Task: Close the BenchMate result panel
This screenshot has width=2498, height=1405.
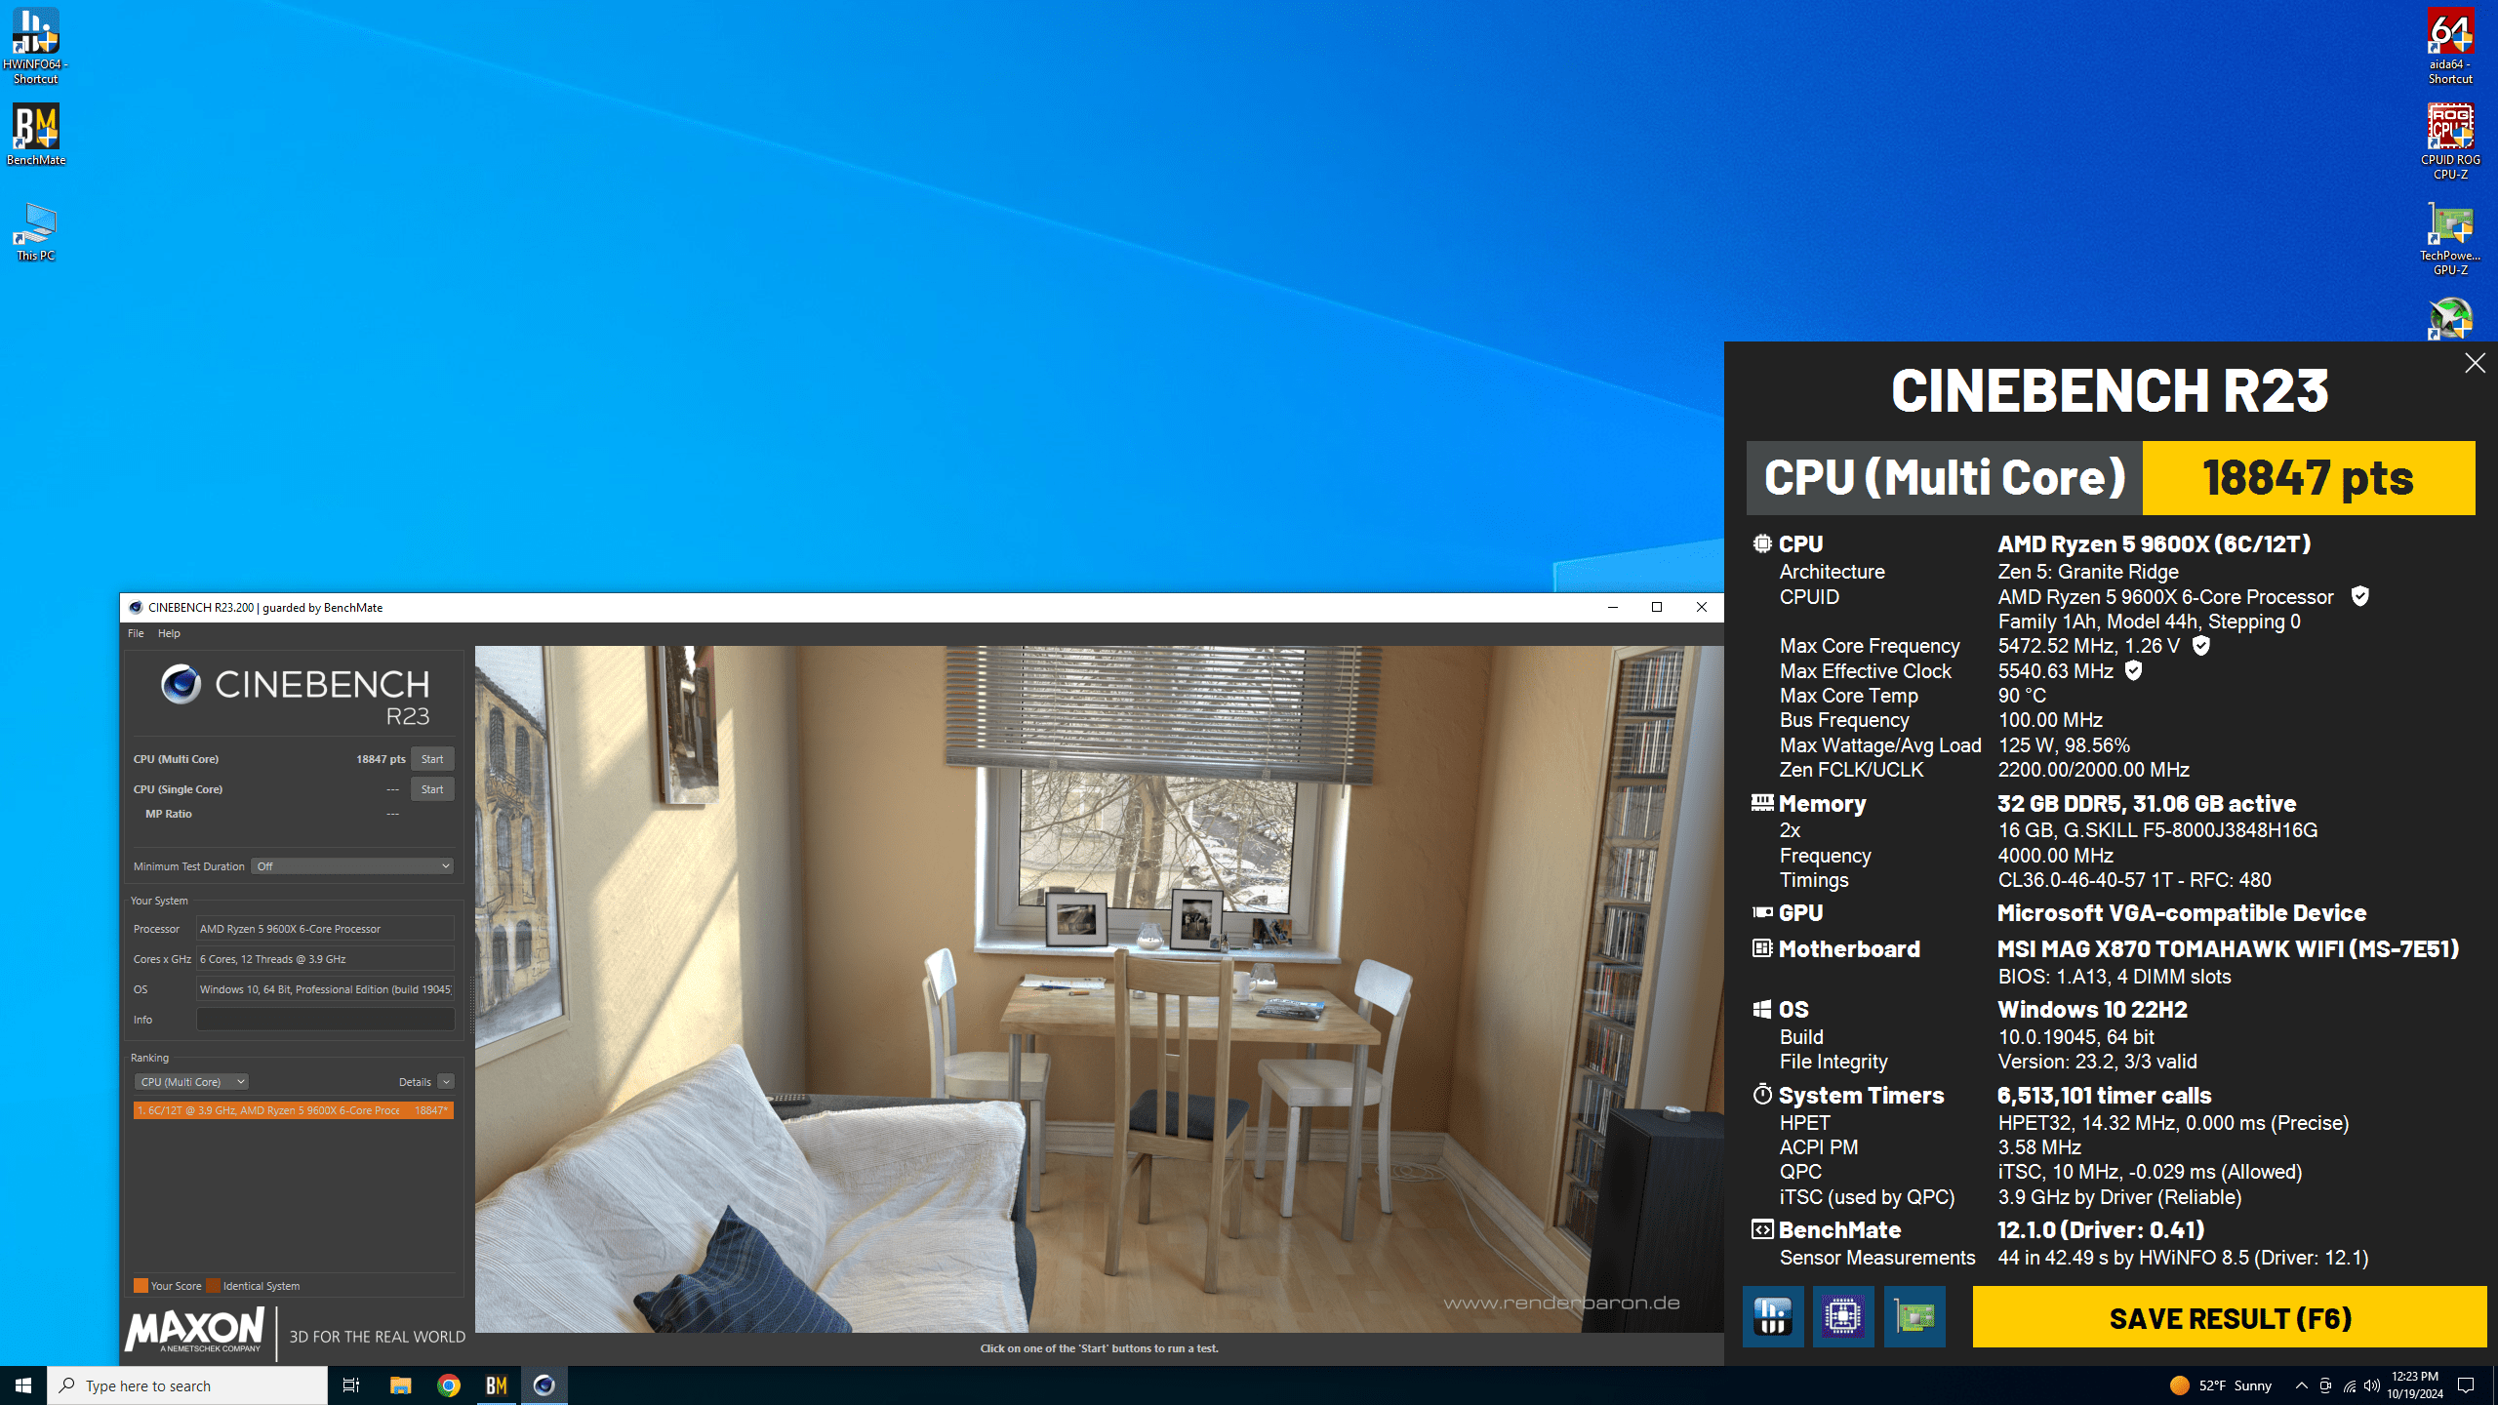Action: tap(2475, 364)
